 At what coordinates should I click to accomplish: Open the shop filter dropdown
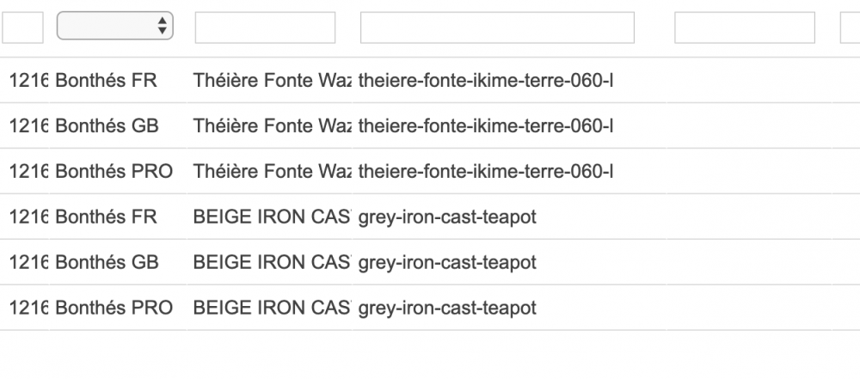point(114,27)
